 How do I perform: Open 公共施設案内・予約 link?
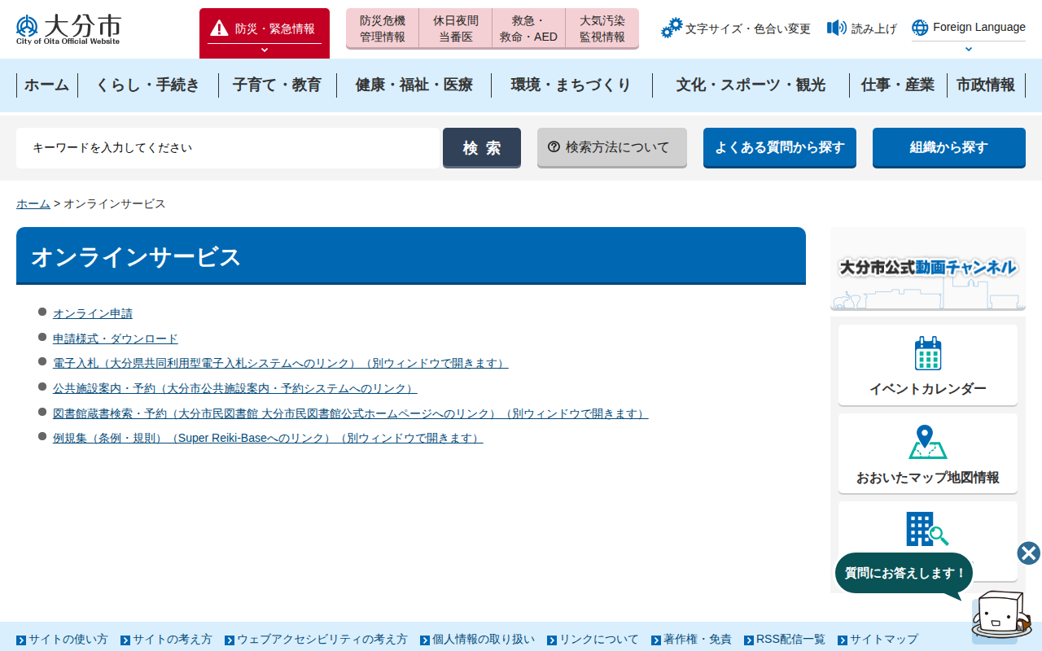(x=235, y=388)
